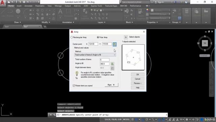Open the Express Tools ribbon tab
The height and width of the screenshot is (122, 216).
tap(97, 6)
